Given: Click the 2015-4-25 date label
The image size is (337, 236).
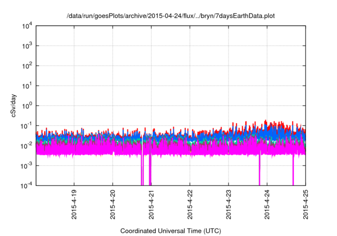Looking at the screenshot, I should (305, 204).
